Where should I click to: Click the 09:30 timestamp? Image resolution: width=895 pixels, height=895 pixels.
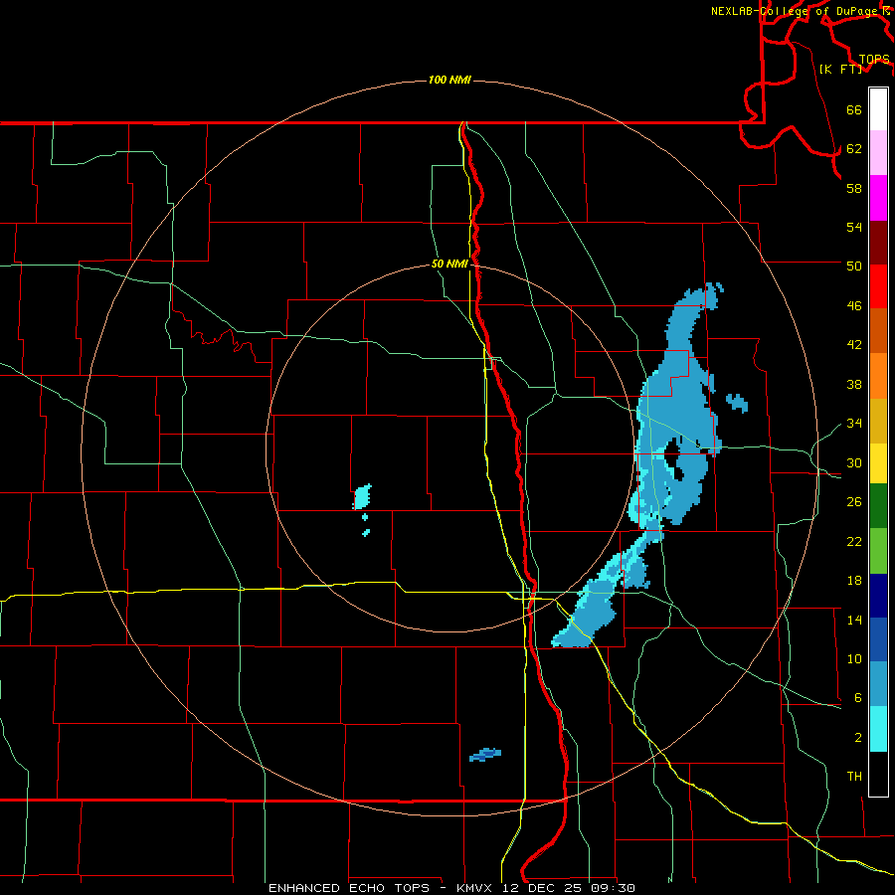pos(614,888)
